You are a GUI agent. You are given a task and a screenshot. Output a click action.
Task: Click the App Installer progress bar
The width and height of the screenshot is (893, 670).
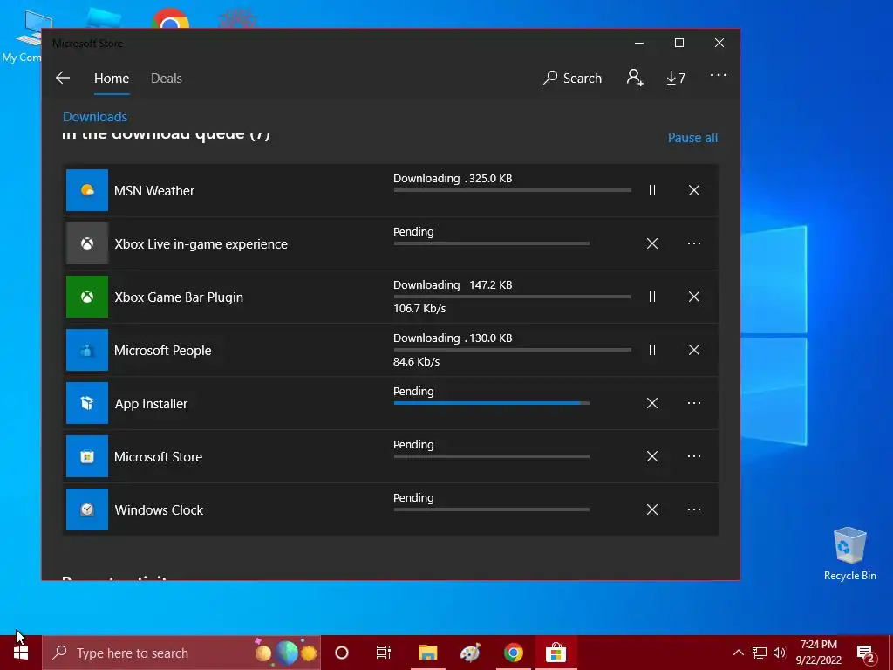click(492, 403)
